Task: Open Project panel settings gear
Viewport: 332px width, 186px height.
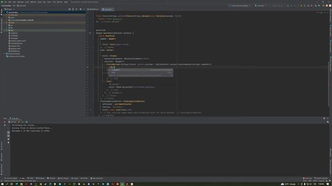Action: coord(80,9)
